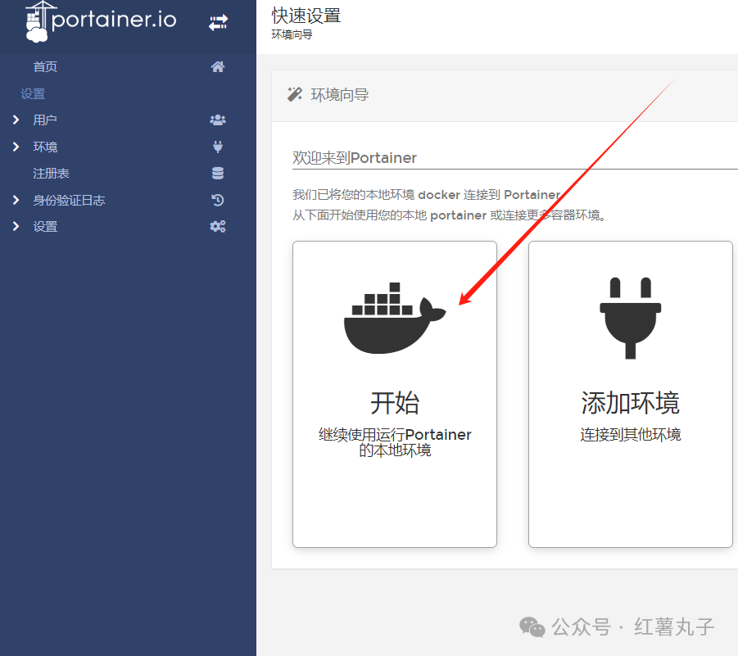Viewport: 738px width, 656px height.
Task: Expand the 用户 menu chevron
Action: pos(16,120)
